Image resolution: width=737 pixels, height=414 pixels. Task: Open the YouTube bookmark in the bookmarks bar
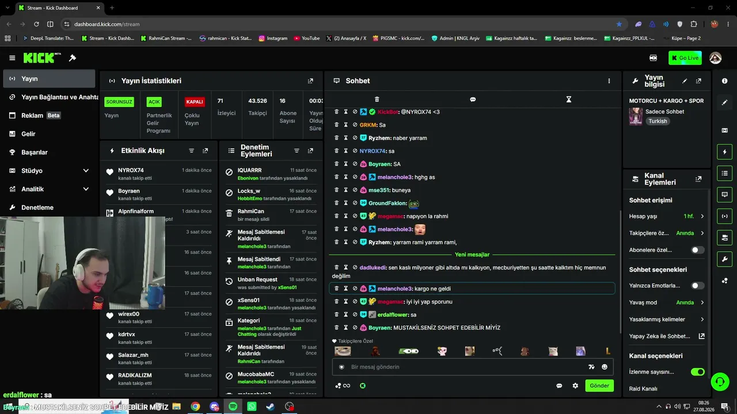(306, 39)
